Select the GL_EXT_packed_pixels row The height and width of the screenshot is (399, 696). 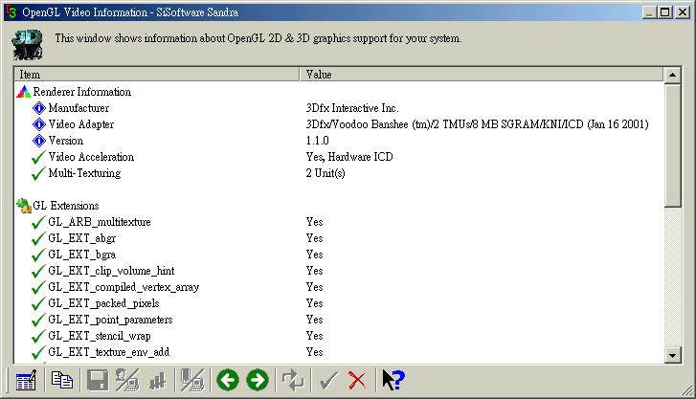(103, 303)
